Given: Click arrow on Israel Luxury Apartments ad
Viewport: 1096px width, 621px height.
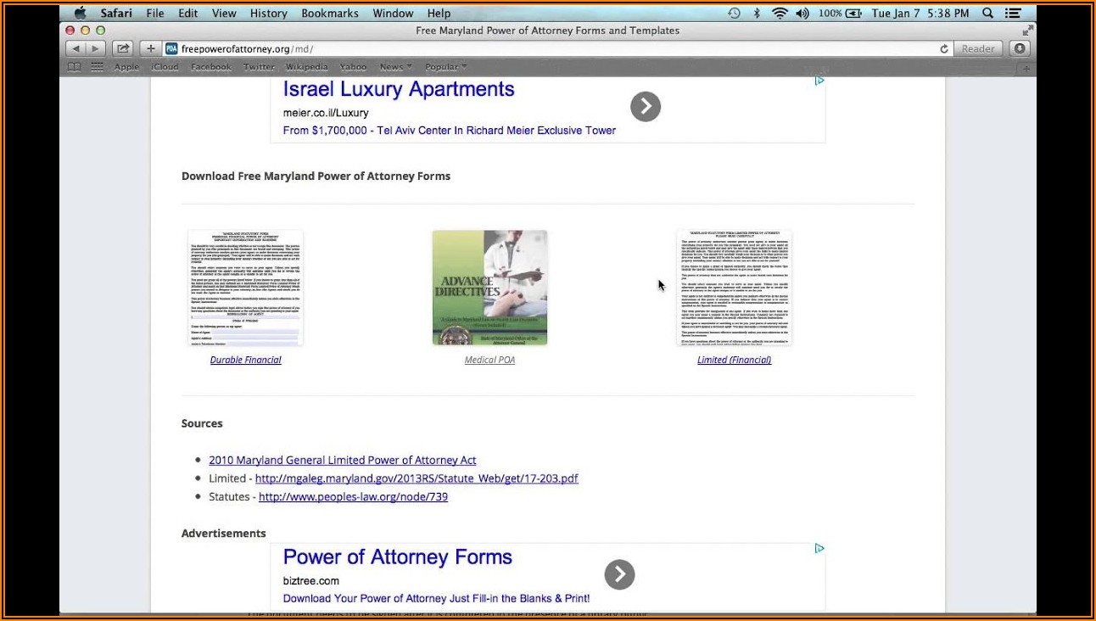Looking at the screenshot, I should (645, 107).
